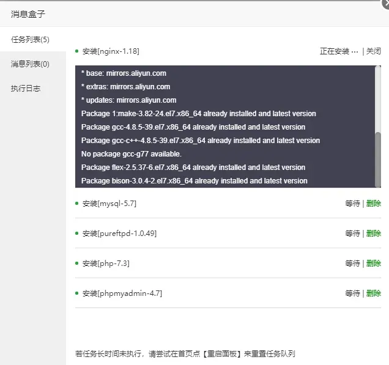Click the green dot beside php-7.3
This screenshot has height=365, width=389.
click(76, 263)
